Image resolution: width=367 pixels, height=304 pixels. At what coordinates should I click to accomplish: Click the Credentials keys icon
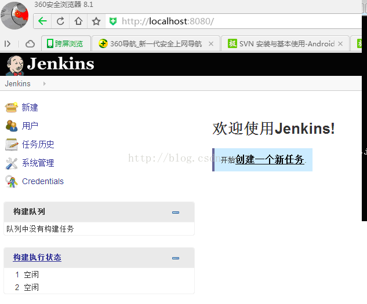[12, 181]
